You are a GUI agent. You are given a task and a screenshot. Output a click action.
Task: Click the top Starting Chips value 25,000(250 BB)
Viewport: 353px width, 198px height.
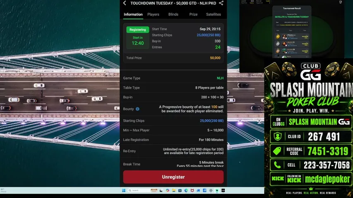209,35
